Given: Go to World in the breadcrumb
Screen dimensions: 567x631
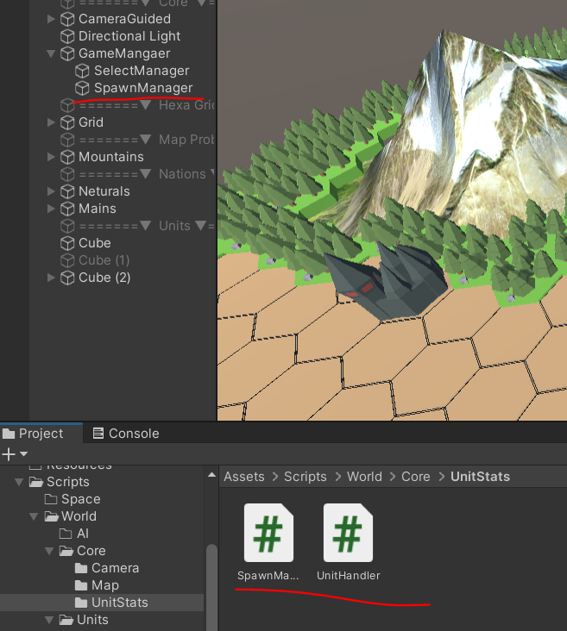Looking at the screenshot, I should 364,477.
